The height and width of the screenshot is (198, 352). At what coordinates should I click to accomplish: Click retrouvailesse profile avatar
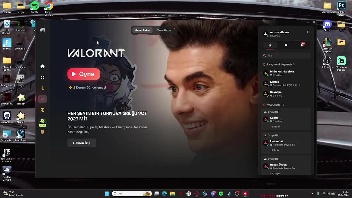266,34
